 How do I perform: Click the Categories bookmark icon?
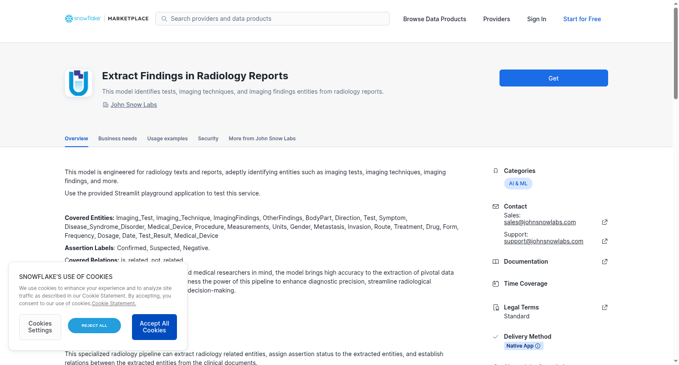[x=495, y=171]
